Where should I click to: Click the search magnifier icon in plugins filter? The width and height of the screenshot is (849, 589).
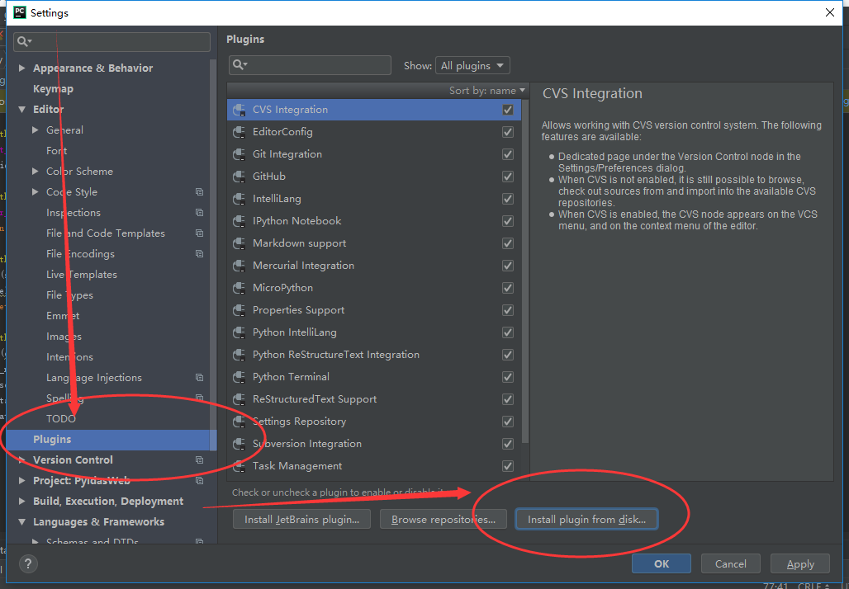[x=239, y=65]
